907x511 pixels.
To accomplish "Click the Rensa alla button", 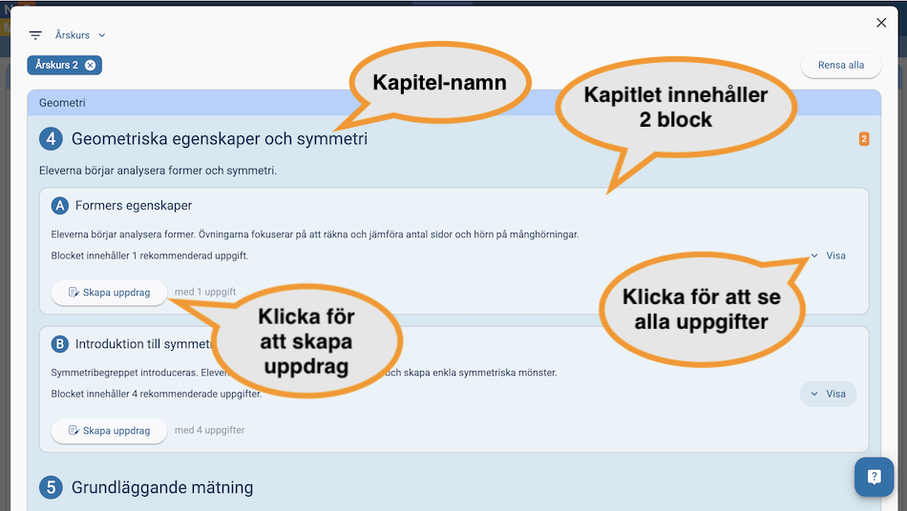I will (x=840, y=65).
